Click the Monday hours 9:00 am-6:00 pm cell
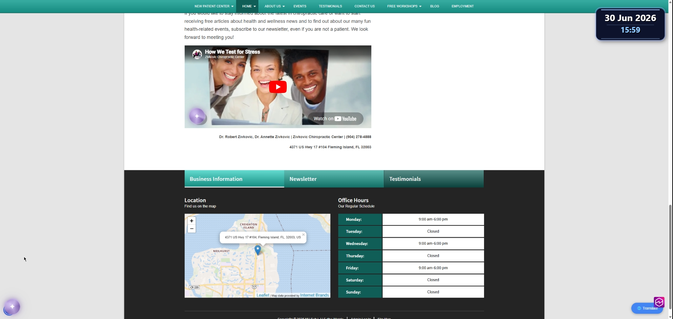The image size is (673, 319). tap(433, 219)
